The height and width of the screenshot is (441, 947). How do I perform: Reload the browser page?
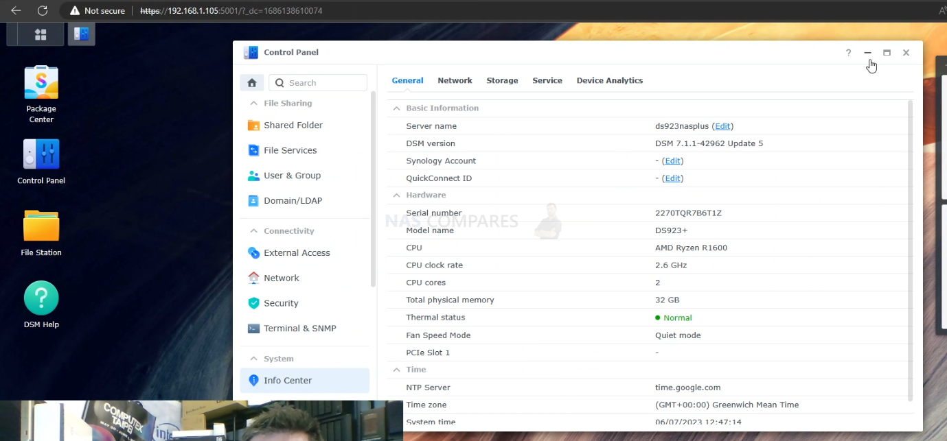pos(43,11)
